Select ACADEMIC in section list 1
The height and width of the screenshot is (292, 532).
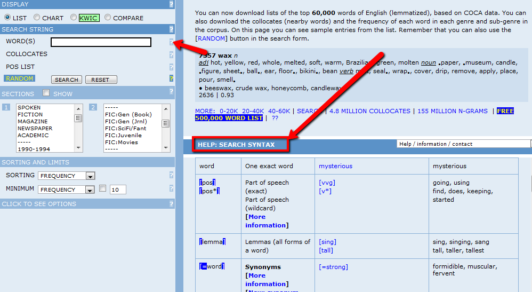pyautogui.click(x=33, y=135)
